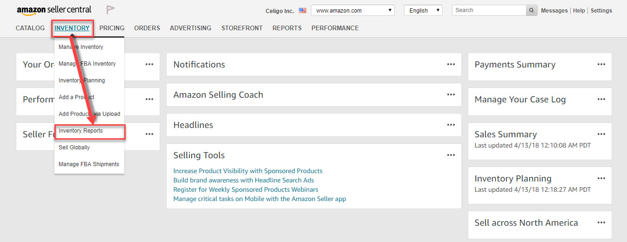This screenshot has width=627, height=242.
Task: Click the Manage Your Case Log heading
Action: [x=520, y=100]
